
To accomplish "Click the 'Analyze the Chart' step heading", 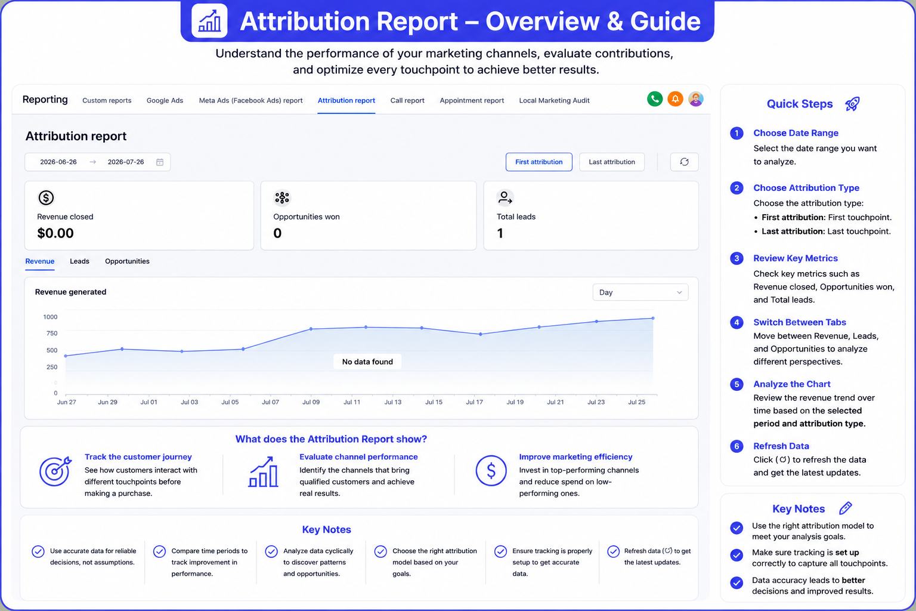I will click(792, 384).
